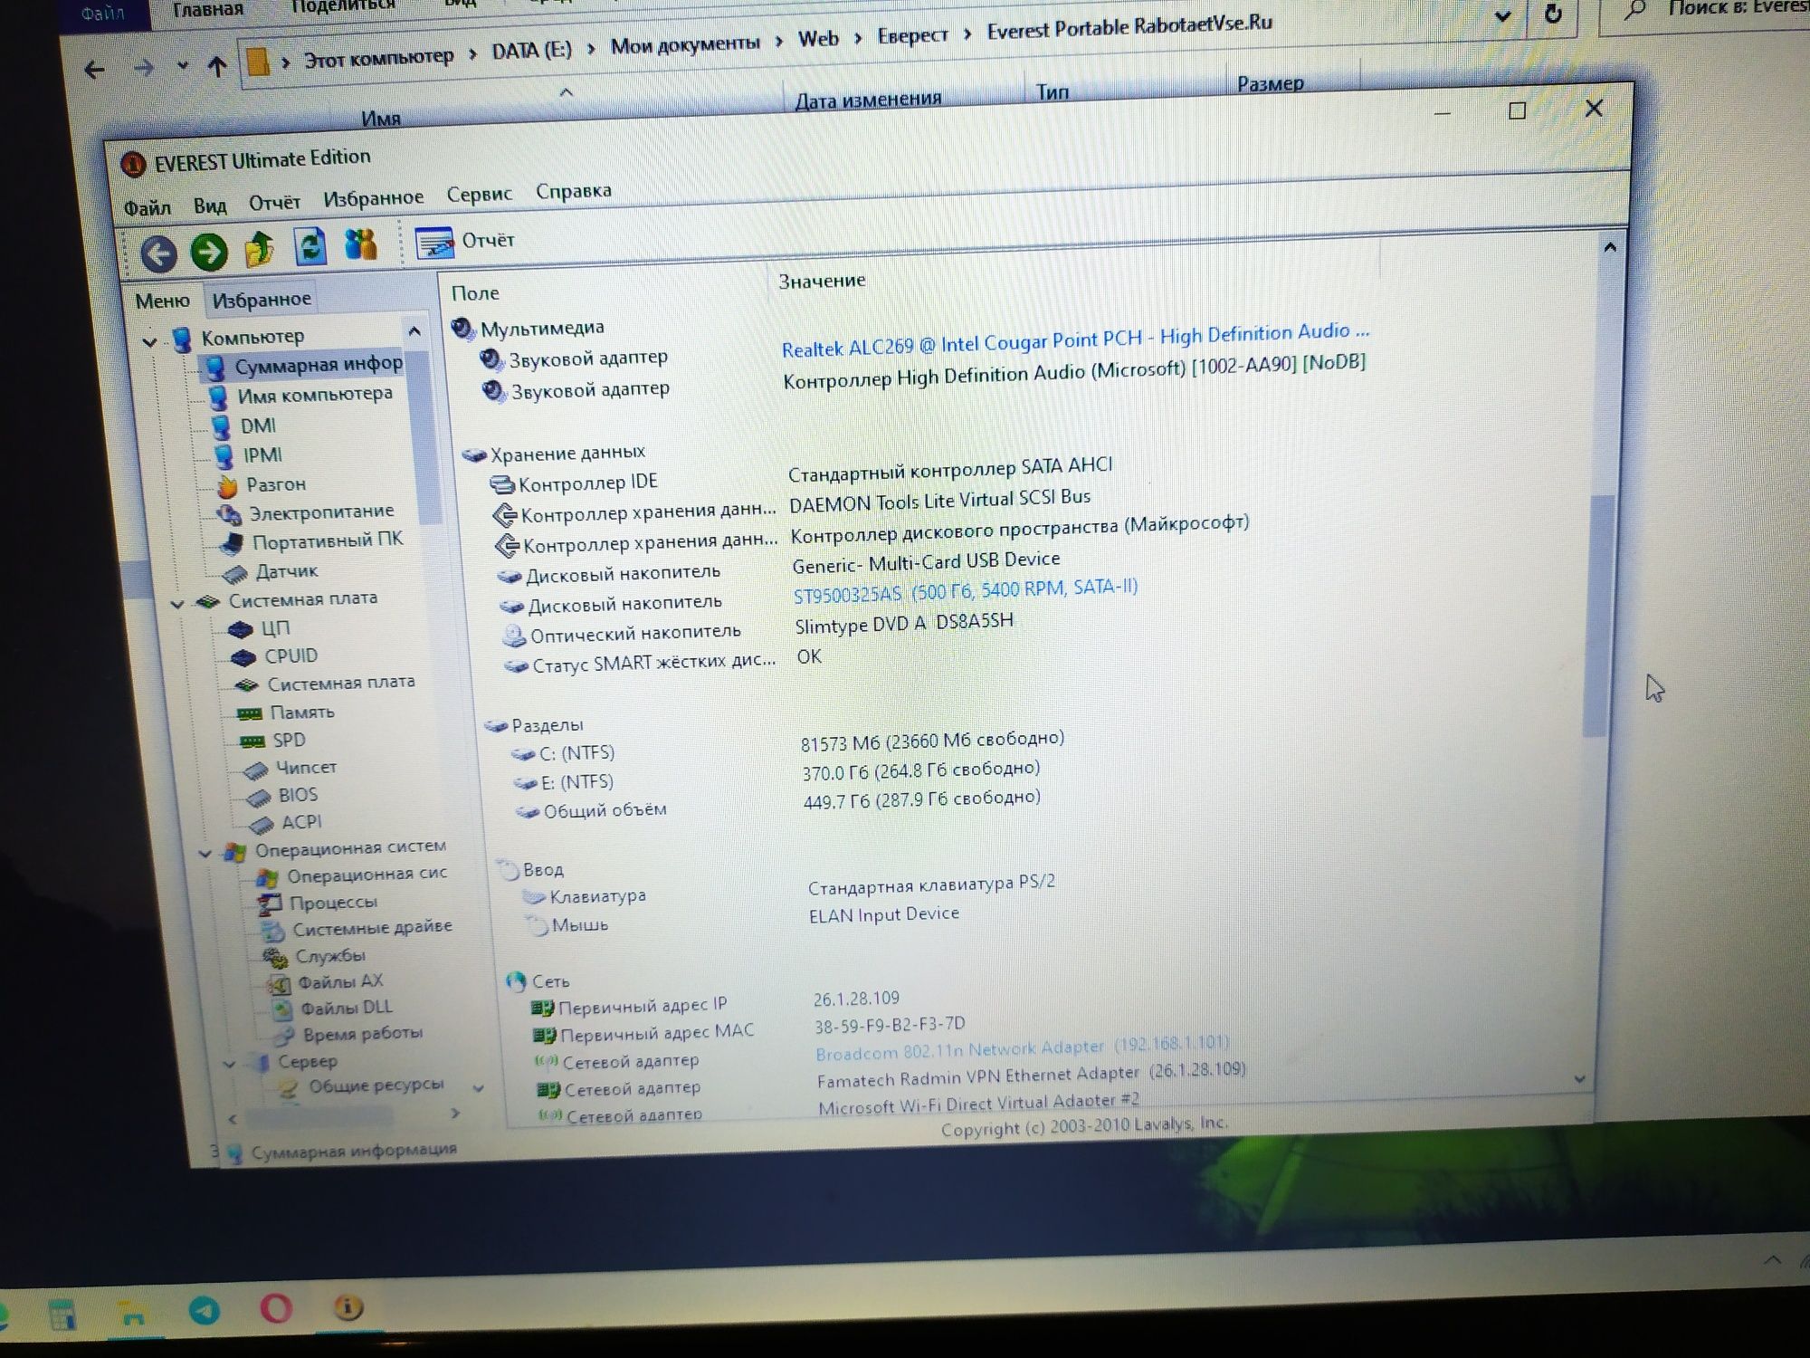Open the Сервис menu
Screen dimensions: 1810x1358
click(x=479, y=194)
